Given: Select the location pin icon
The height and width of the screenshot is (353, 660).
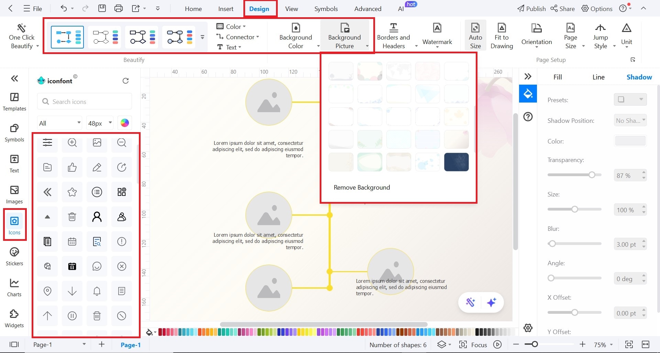Looking at the screenshot, I should [47, 291].
